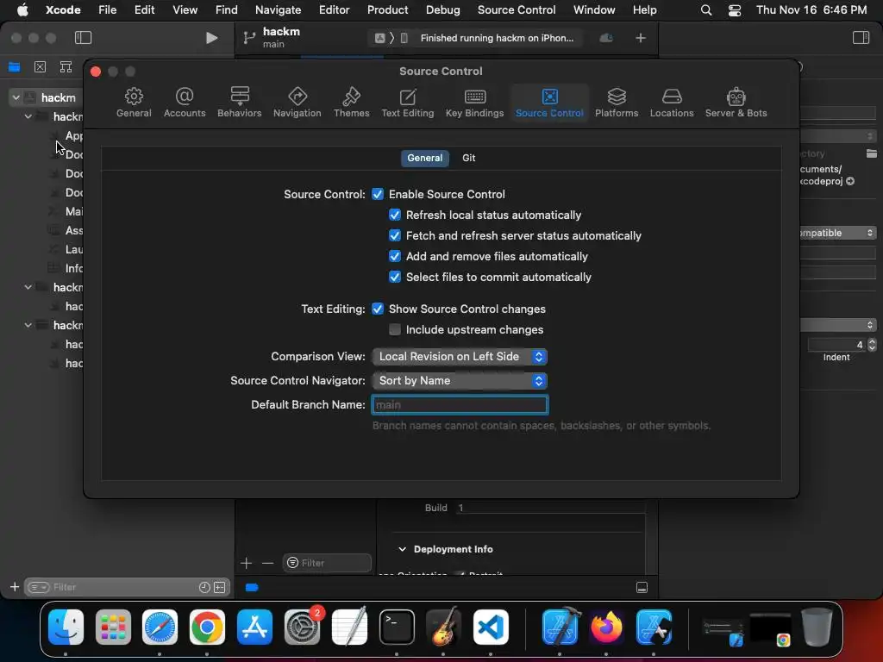The image size is (883, 662).
Task: Toggle Refresh local status automatically
Action: coord(395,215)
